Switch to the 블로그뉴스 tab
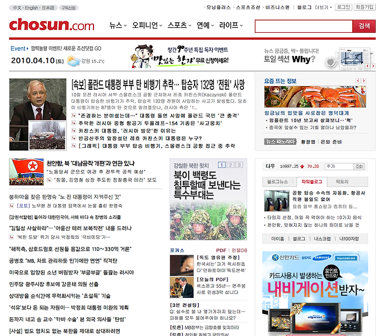This screenshot has width=387, height=336. [x=277, y=182]
